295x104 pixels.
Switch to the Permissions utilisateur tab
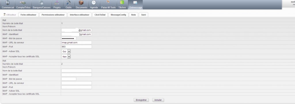coord(53,15)
